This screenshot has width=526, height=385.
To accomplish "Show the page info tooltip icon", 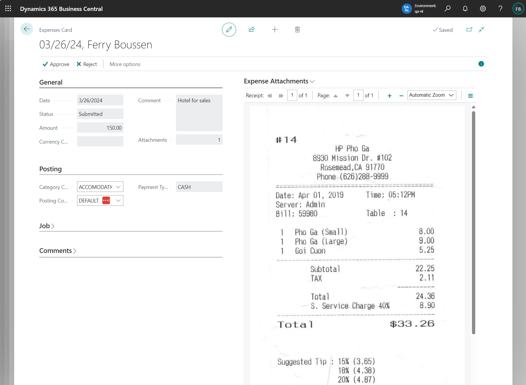I will click(x=481, y=64).
